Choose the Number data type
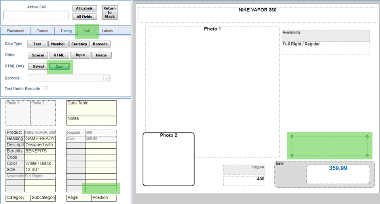This screenshot has width=380, height=204. (58, 44)
